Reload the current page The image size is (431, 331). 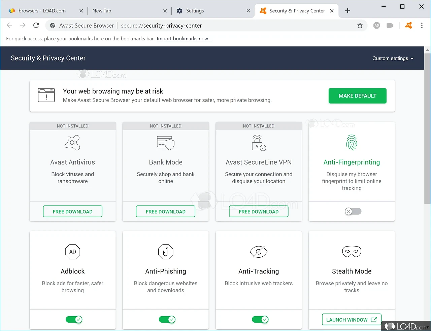[36, 26]
